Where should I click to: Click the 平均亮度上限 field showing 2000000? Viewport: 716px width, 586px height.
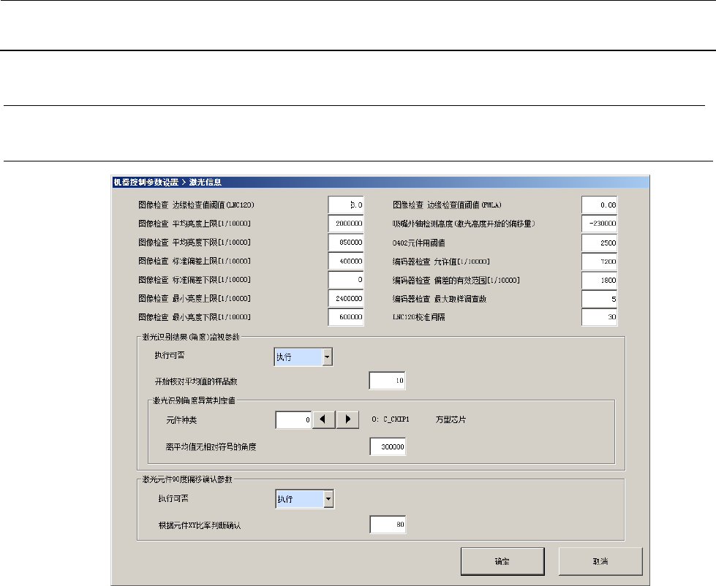(347, 224)
